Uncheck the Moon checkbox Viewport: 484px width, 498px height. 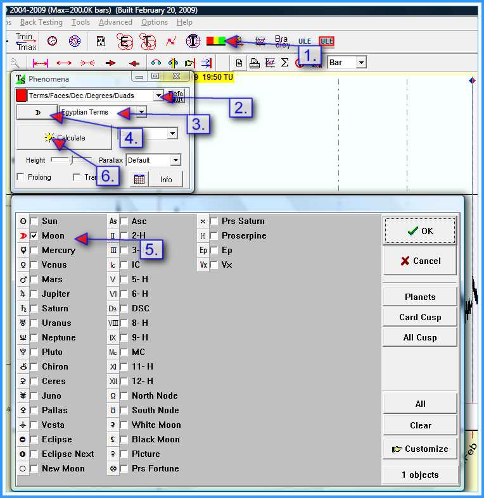(34, 235)
